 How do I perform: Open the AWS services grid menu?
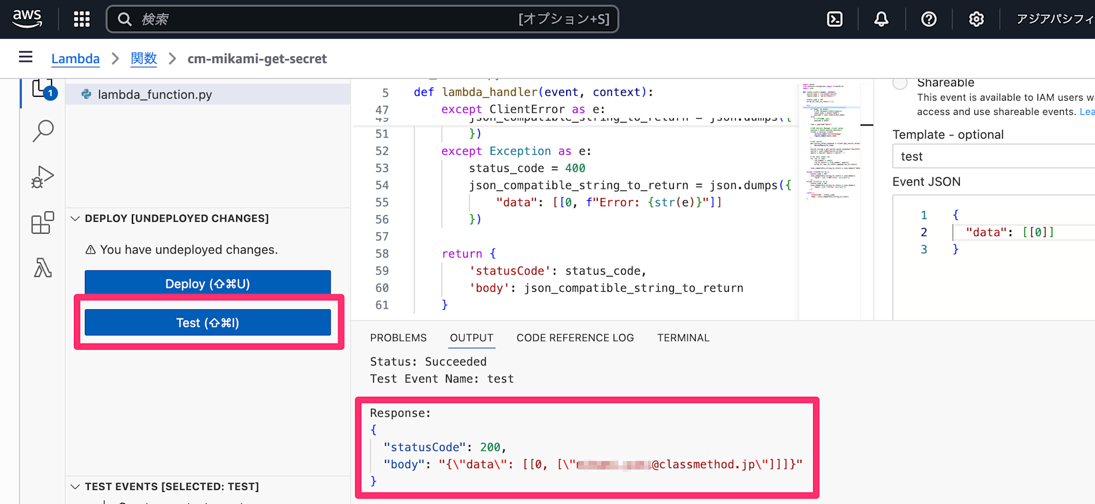point(82,19)
